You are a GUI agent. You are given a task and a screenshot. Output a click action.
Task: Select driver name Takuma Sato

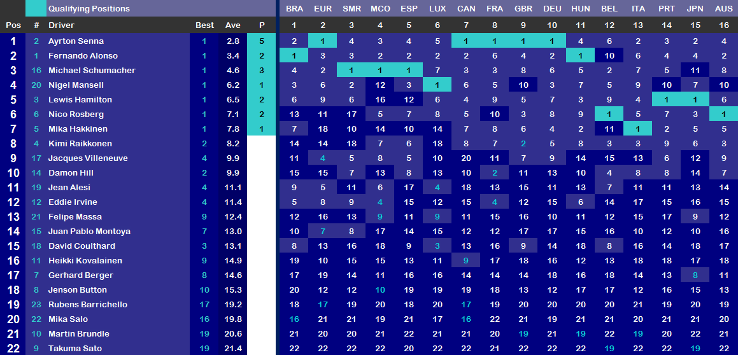(x=75, y=349)
